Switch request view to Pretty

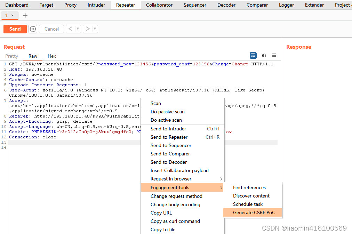12,56
